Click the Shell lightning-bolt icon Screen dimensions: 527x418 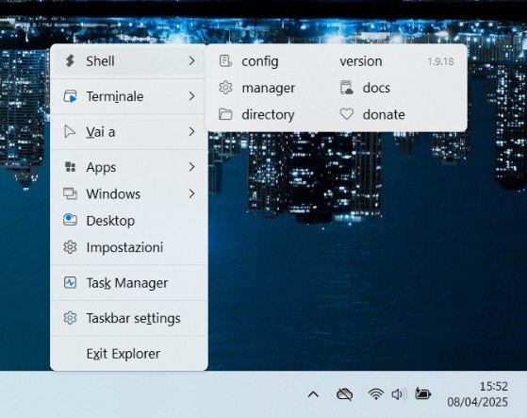(x=70, y=61)
